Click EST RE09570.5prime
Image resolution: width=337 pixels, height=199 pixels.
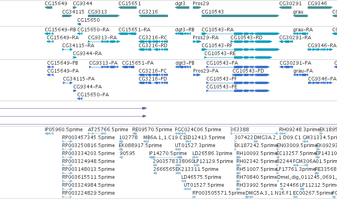click(152, 130)
